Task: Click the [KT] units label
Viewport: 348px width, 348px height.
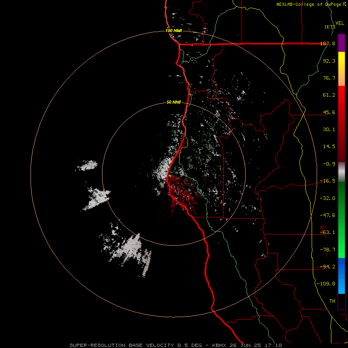Action: (x=330, y=27)
